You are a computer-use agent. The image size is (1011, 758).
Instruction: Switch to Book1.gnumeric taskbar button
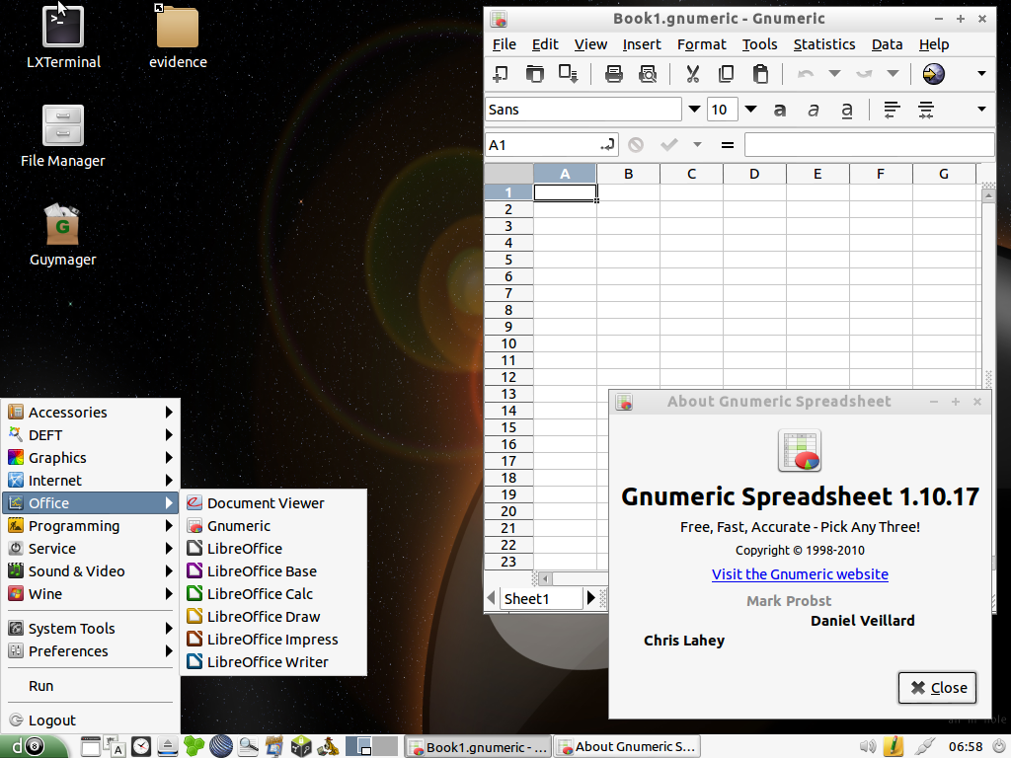(479, 746)
